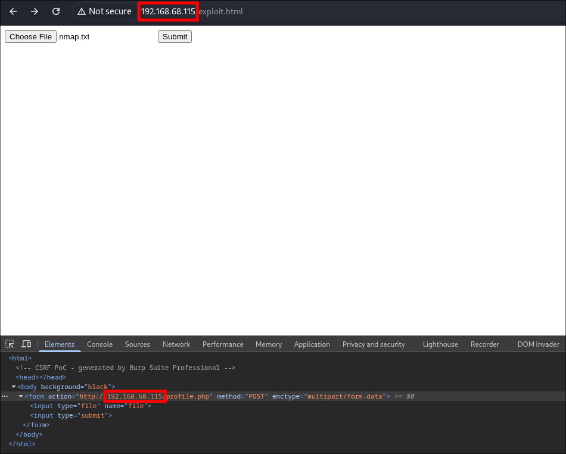The height and width of the screenshot is (454, 566).
Task: Open the Network tab
Action: [x=176, y=344]
